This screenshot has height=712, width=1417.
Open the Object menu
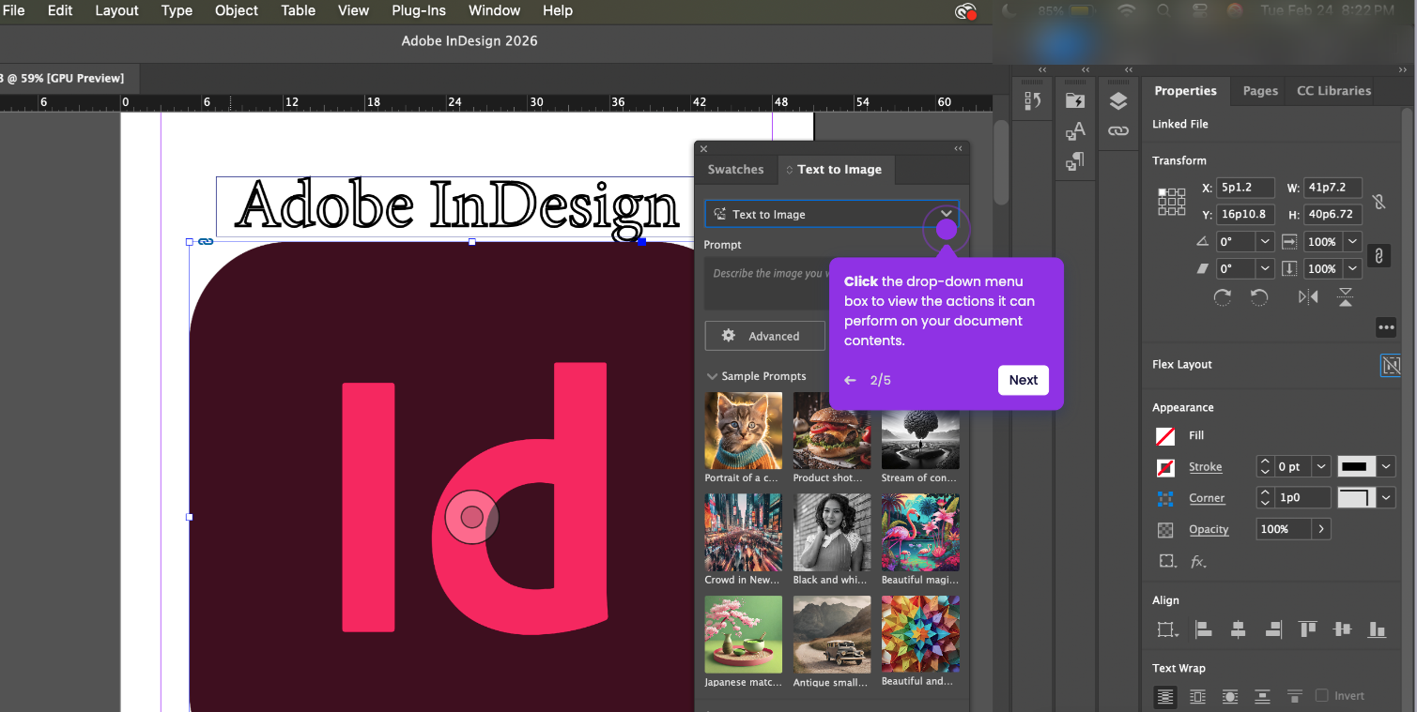[237, 11]
